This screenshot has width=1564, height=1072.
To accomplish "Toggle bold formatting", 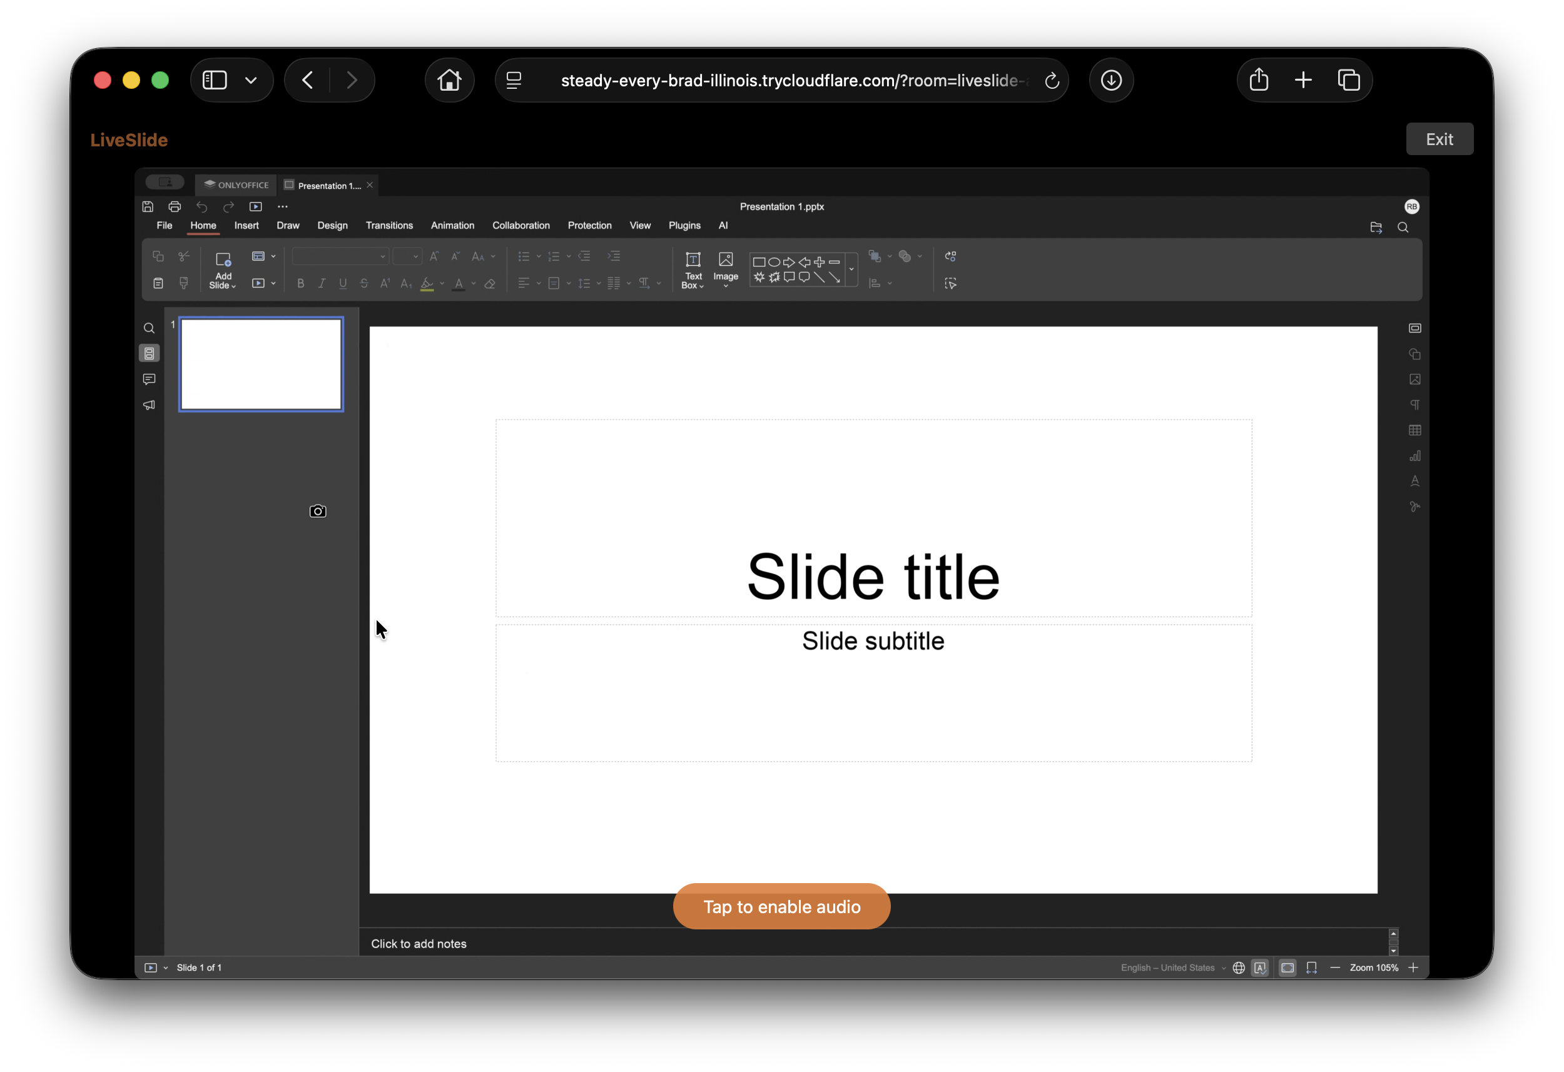I will pos(301,283).
